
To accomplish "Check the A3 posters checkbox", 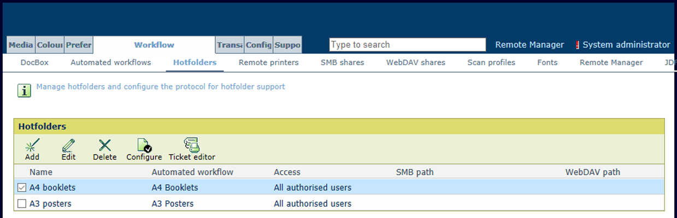I will (22, 204).
